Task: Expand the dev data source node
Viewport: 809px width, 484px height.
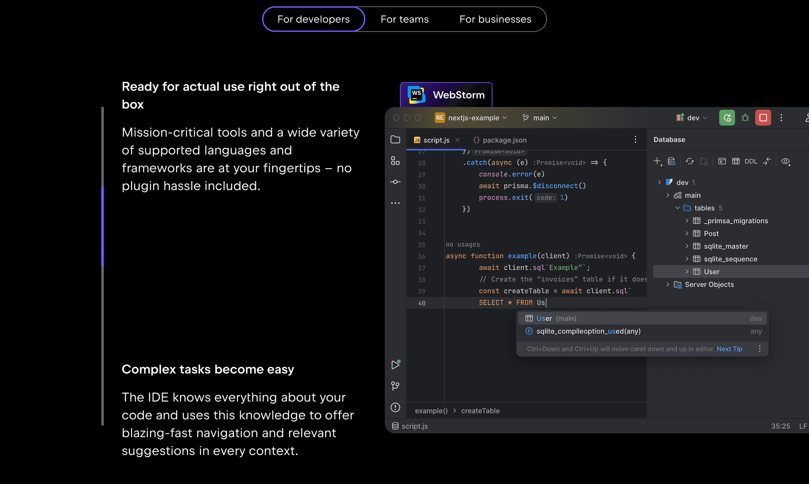Action: [x=659, y=182]
